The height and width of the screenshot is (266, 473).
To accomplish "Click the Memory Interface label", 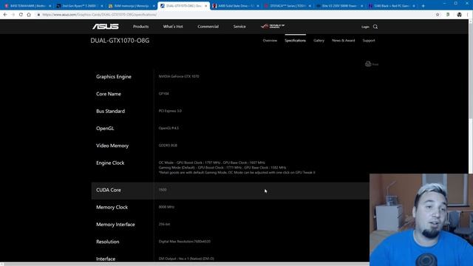I will (x=115, y=225).
